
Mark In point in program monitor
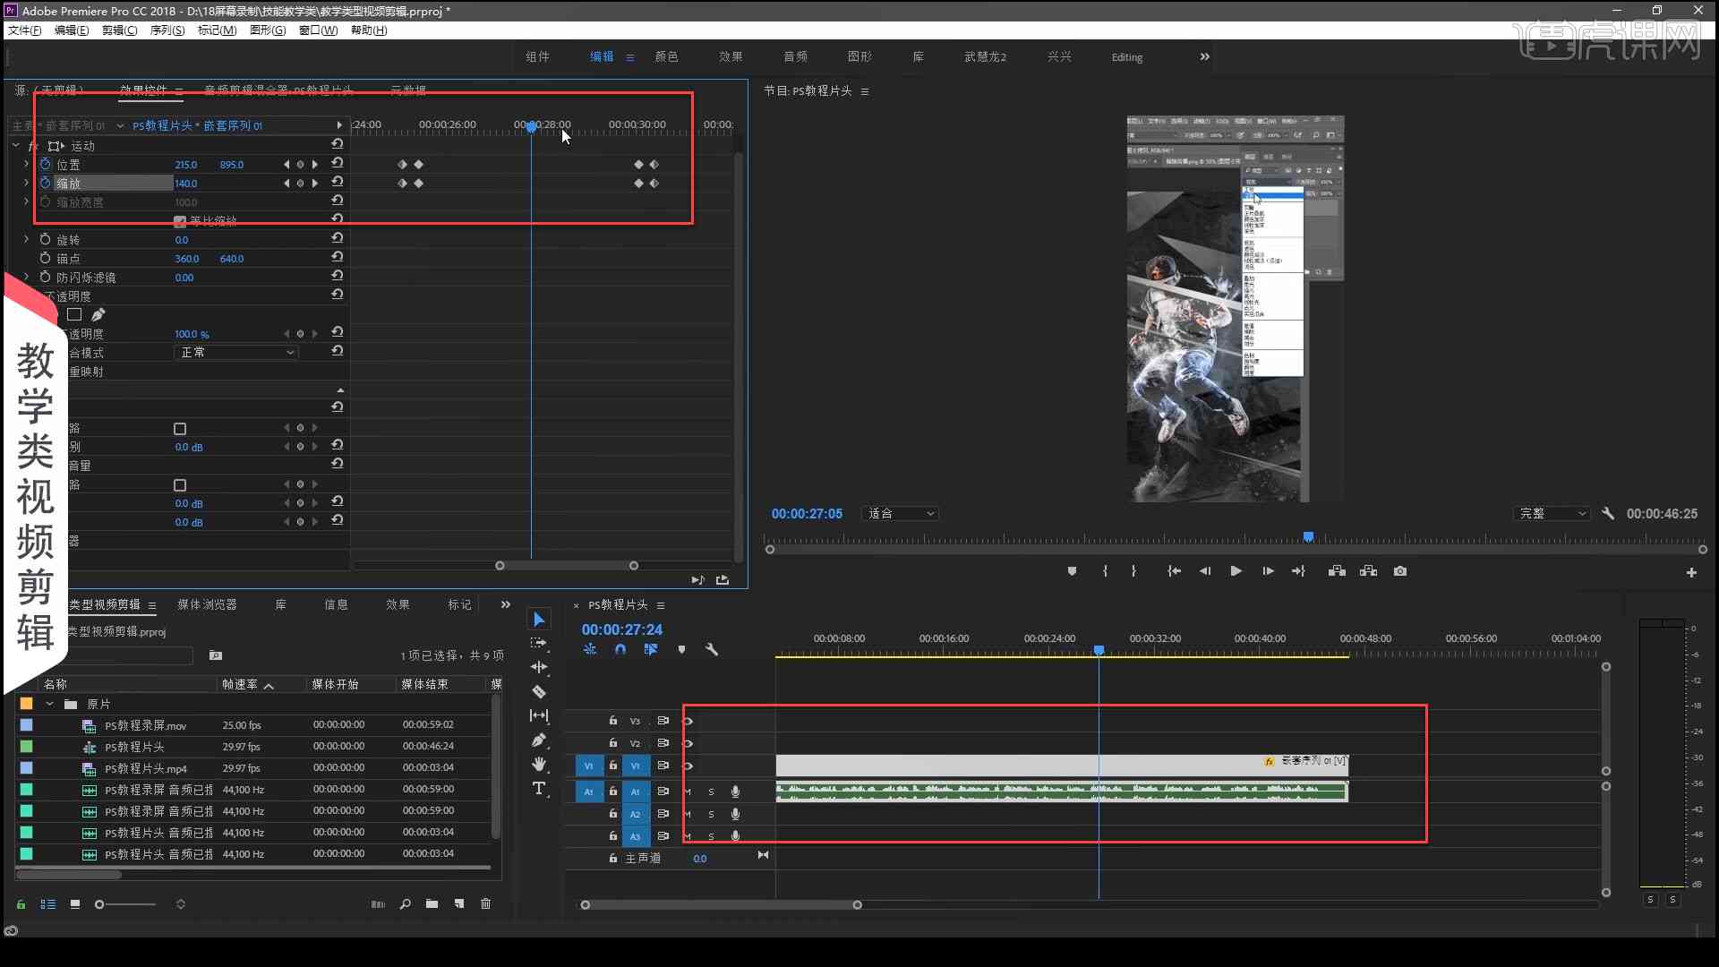pyautogui.click(x=1106, y=571)
